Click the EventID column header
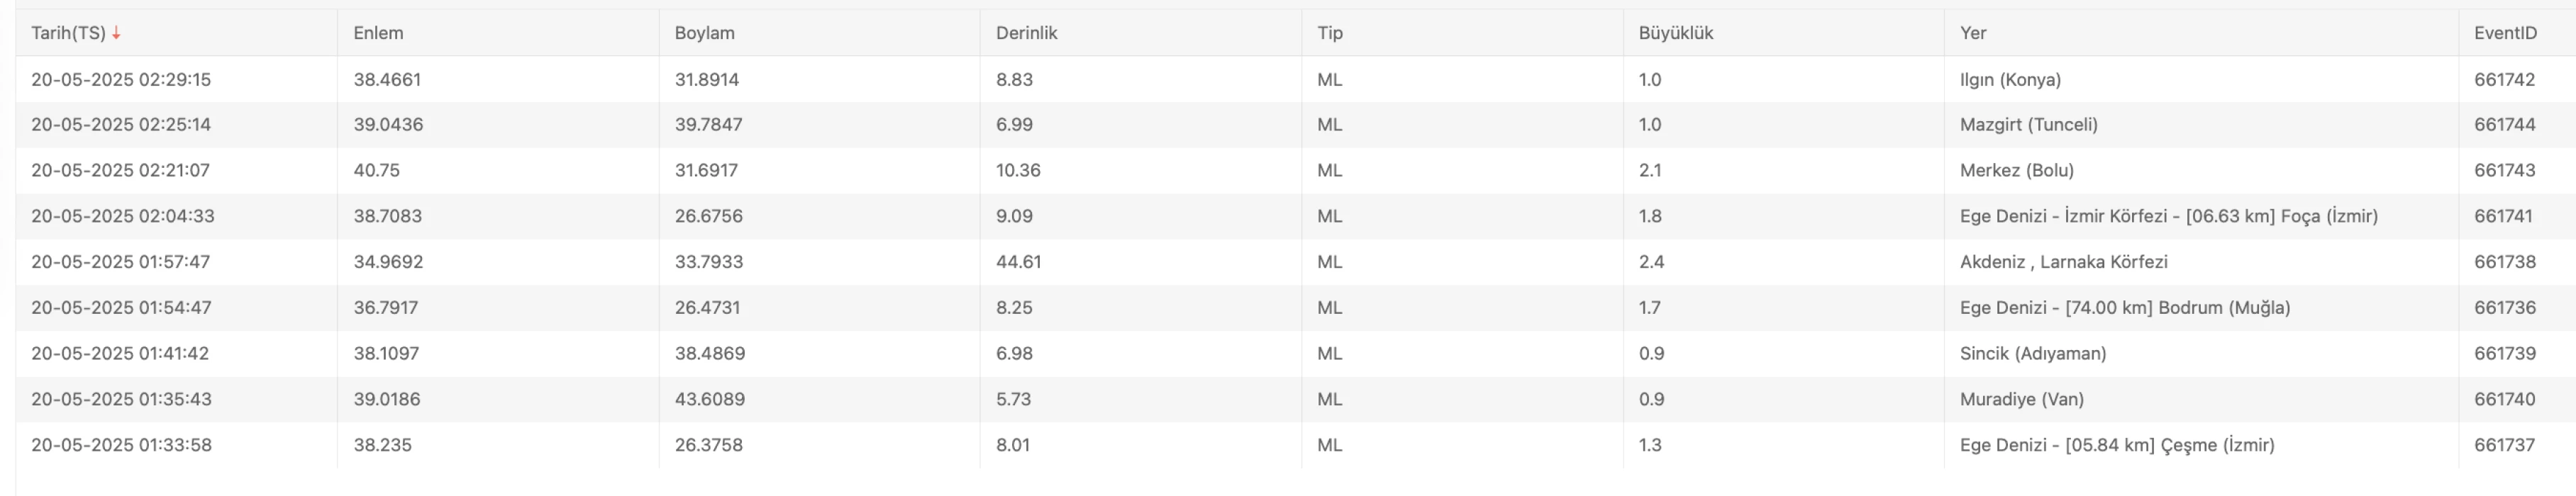The width and height of the screenshot is (2576, 496). 2504,33
